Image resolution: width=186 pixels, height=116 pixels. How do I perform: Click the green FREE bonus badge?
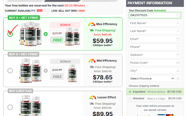point(57,40)
